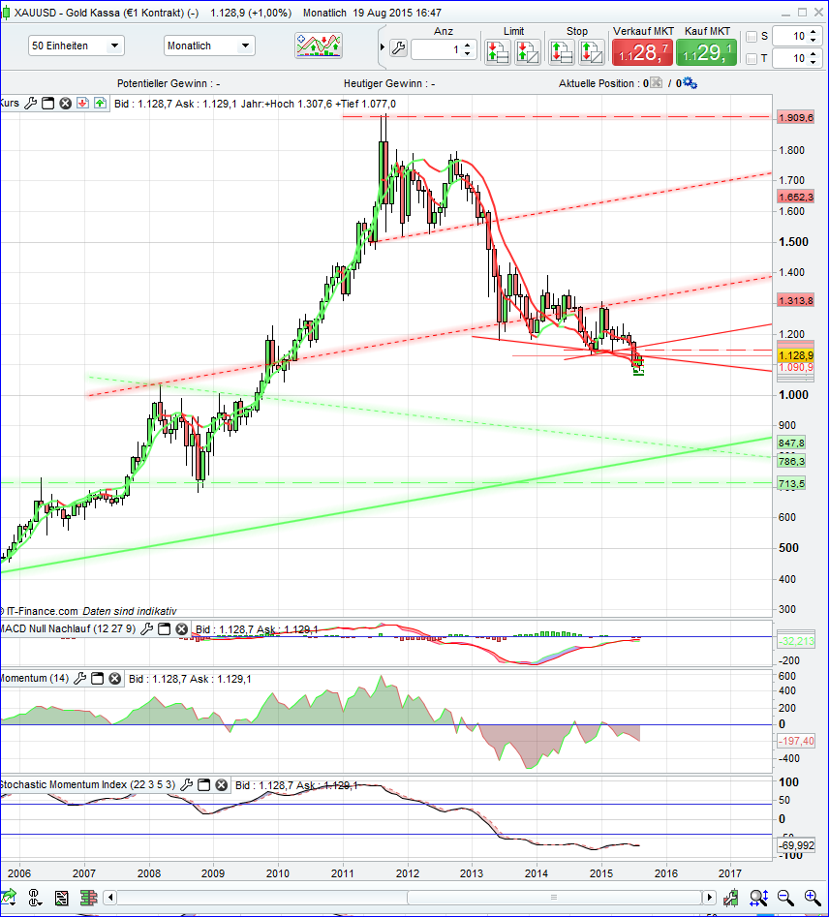
Task: Remove the Momentum indicator with its X button
Action: pos(114,679)
